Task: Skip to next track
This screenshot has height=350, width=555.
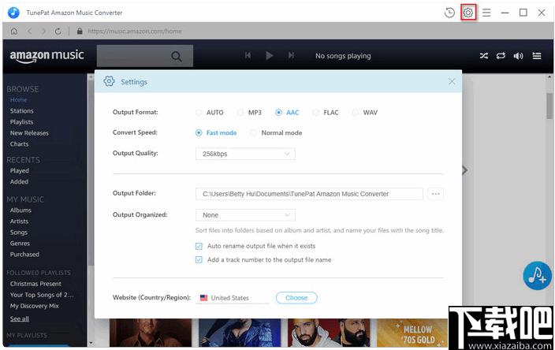Action: (x=291, y=55)
